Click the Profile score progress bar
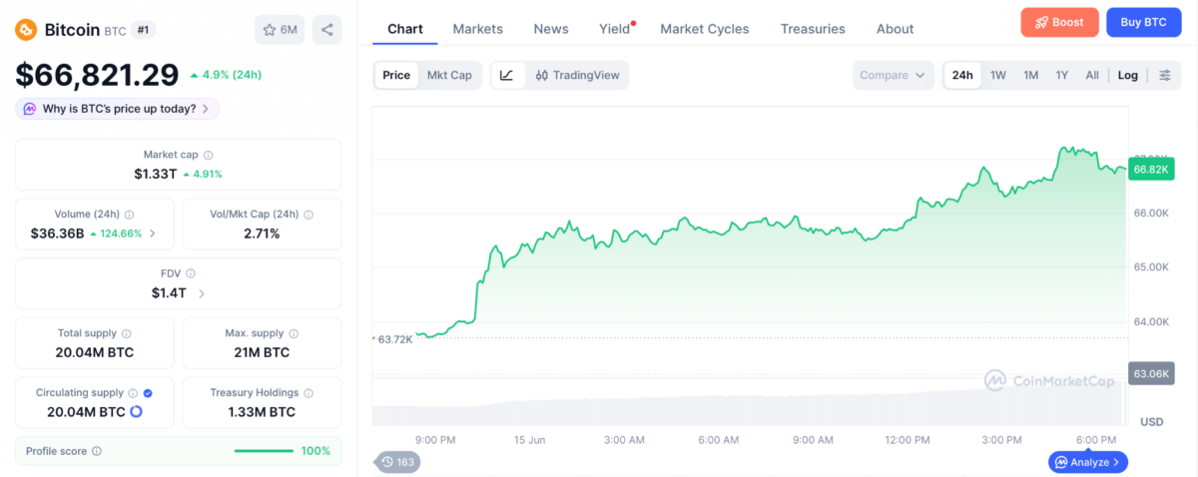 [x=264, y=451]
